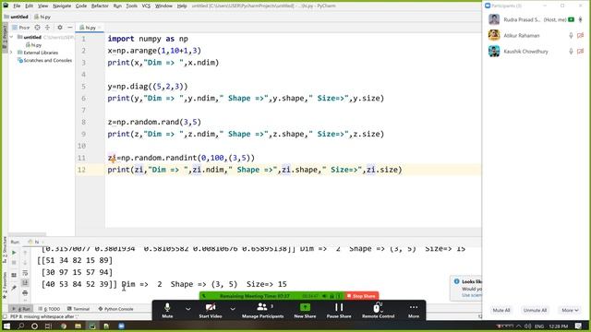This screenshot has height=332, width=591.
Task: Show hidden system tray icons chevron
Action: 519,326
